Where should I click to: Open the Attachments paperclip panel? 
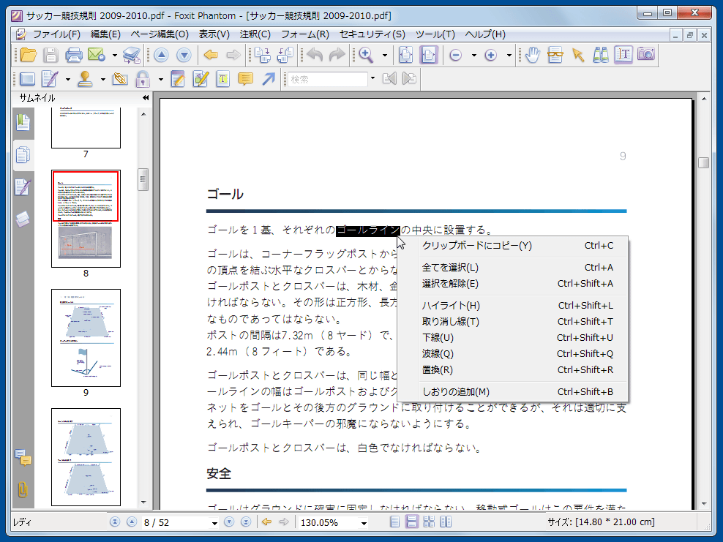(23, 489)
